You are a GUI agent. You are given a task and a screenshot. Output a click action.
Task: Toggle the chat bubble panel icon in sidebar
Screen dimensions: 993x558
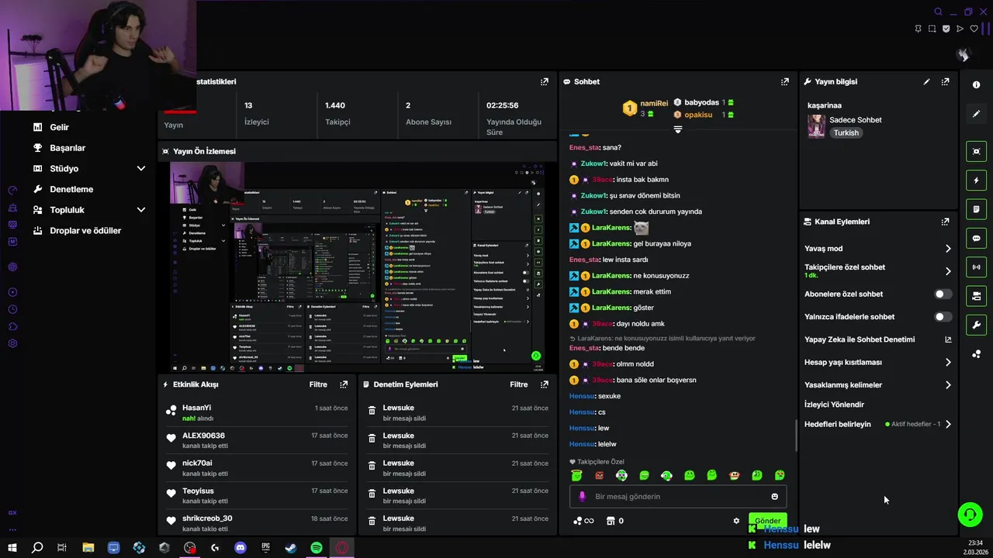point(976,238)
